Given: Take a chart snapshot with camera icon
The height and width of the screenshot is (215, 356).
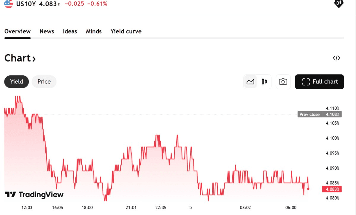Looking at the screenshot, I should 283,82.
